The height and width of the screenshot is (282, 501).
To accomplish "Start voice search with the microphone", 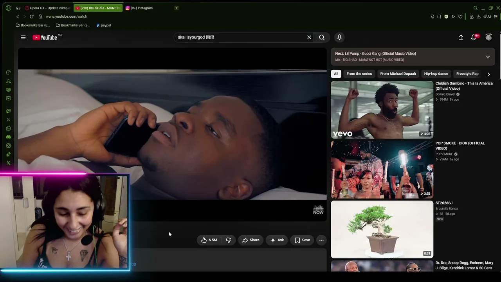I will (x=339, y=37).
